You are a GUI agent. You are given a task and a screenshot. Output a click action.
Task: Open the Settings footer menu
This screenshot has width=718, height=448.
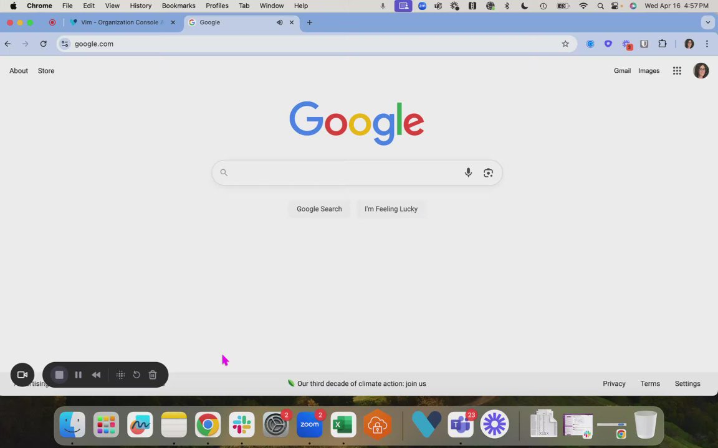(x=687, y=383)
